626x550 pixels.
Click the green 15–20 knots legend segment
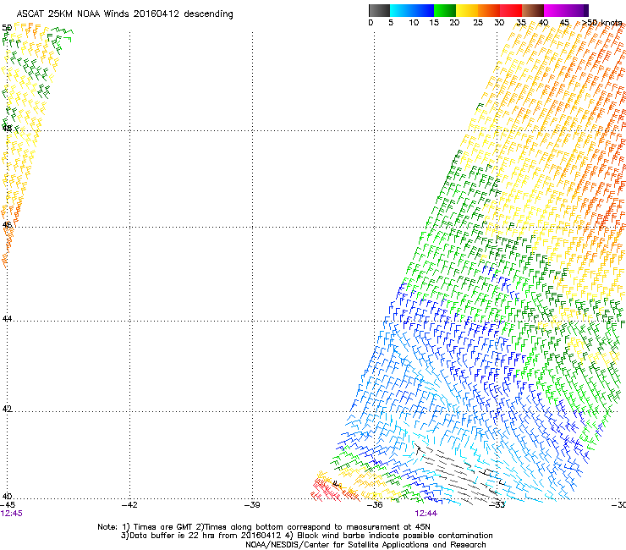[x=445, y=10]
